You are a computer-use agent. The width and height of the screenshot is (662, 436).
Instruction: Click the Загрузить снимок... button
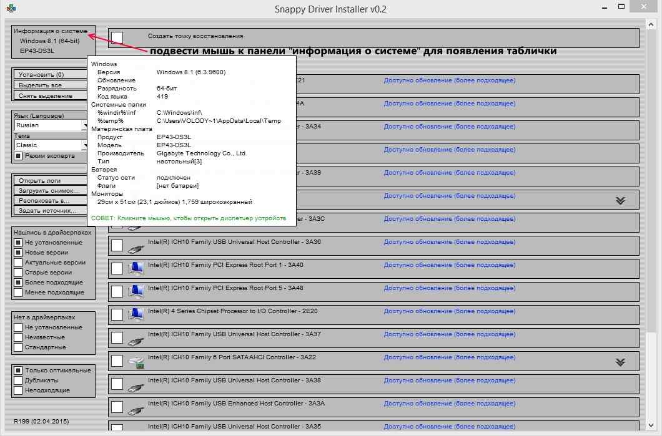click(50, 191)
